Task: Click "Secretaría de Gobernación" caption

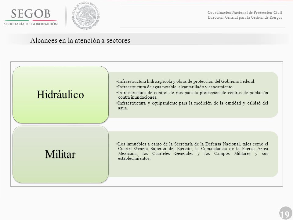Action: (31, 24)
